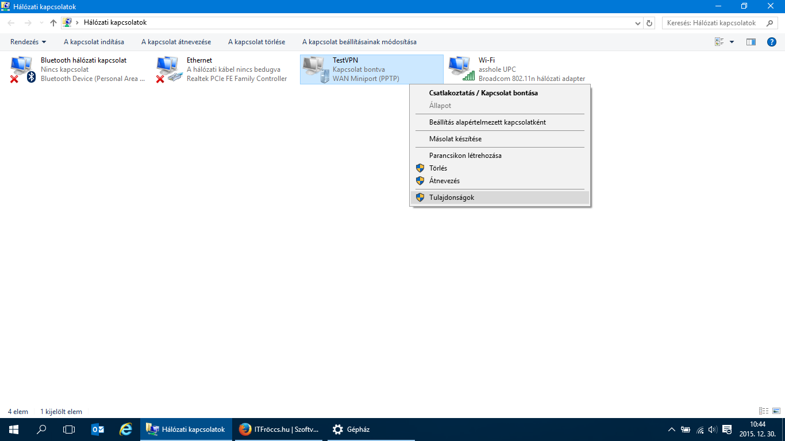Open Outlook from the taskbar
Image resolution: width=785 pixels, height=441 pixels.
[x=98, y=430]
